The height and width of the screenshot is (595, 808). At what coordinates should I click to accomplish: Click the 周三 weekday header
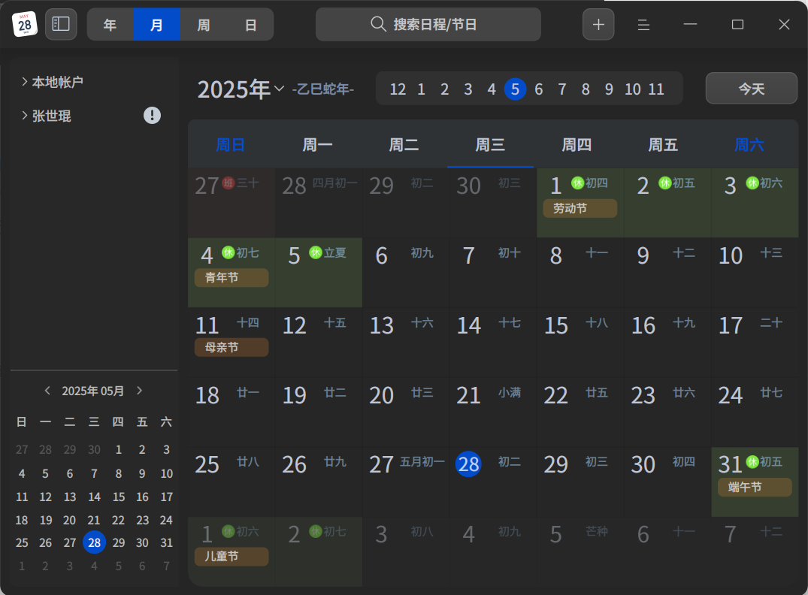[490, 145]
